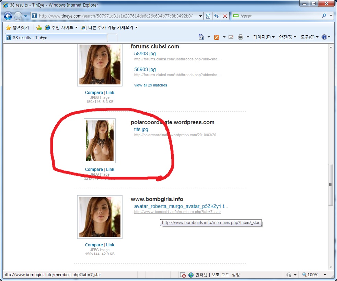
Task: Focus the address bar with the tineye.com URL
Action: tap(115, 16)
